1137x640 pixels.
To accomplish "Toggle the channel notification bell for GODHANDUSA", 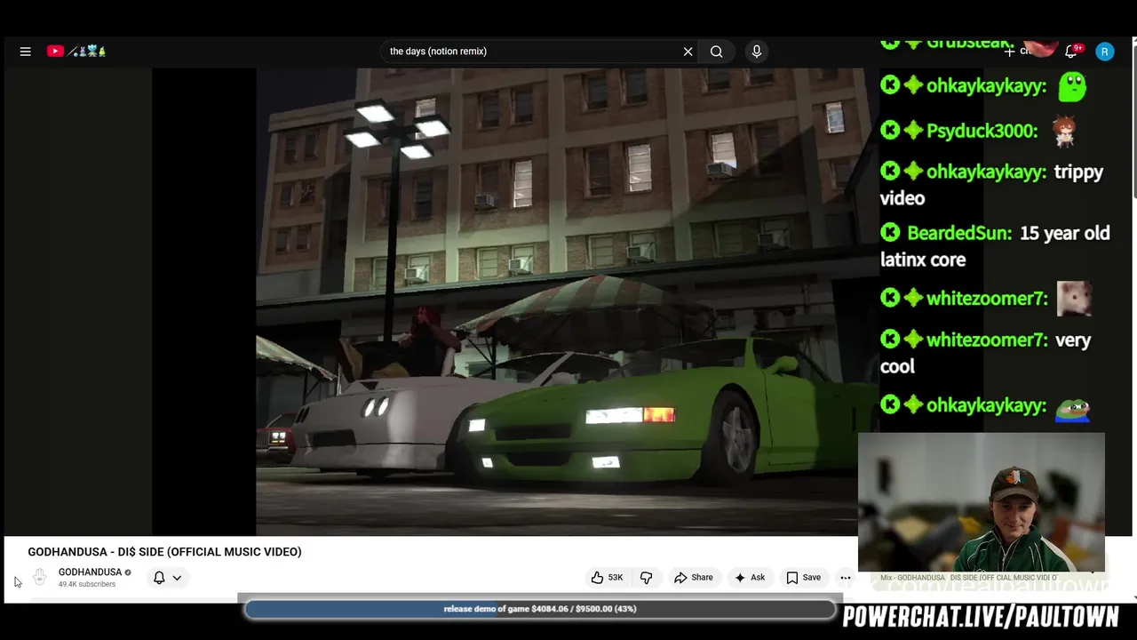I will coord(159,578).
